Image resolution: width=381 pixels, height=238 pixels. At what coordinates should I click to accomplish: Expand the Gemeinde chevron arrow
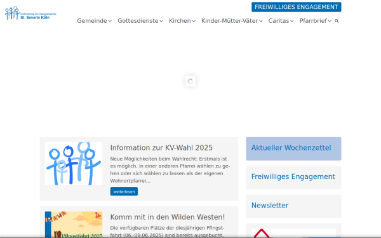pos(110,21)
